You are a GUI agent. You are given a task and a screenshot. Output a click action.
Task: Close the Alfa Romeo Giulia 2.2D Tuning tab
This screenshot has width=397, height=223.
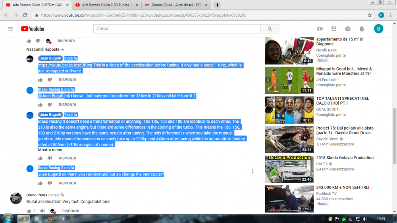click(x=137, y=5)
